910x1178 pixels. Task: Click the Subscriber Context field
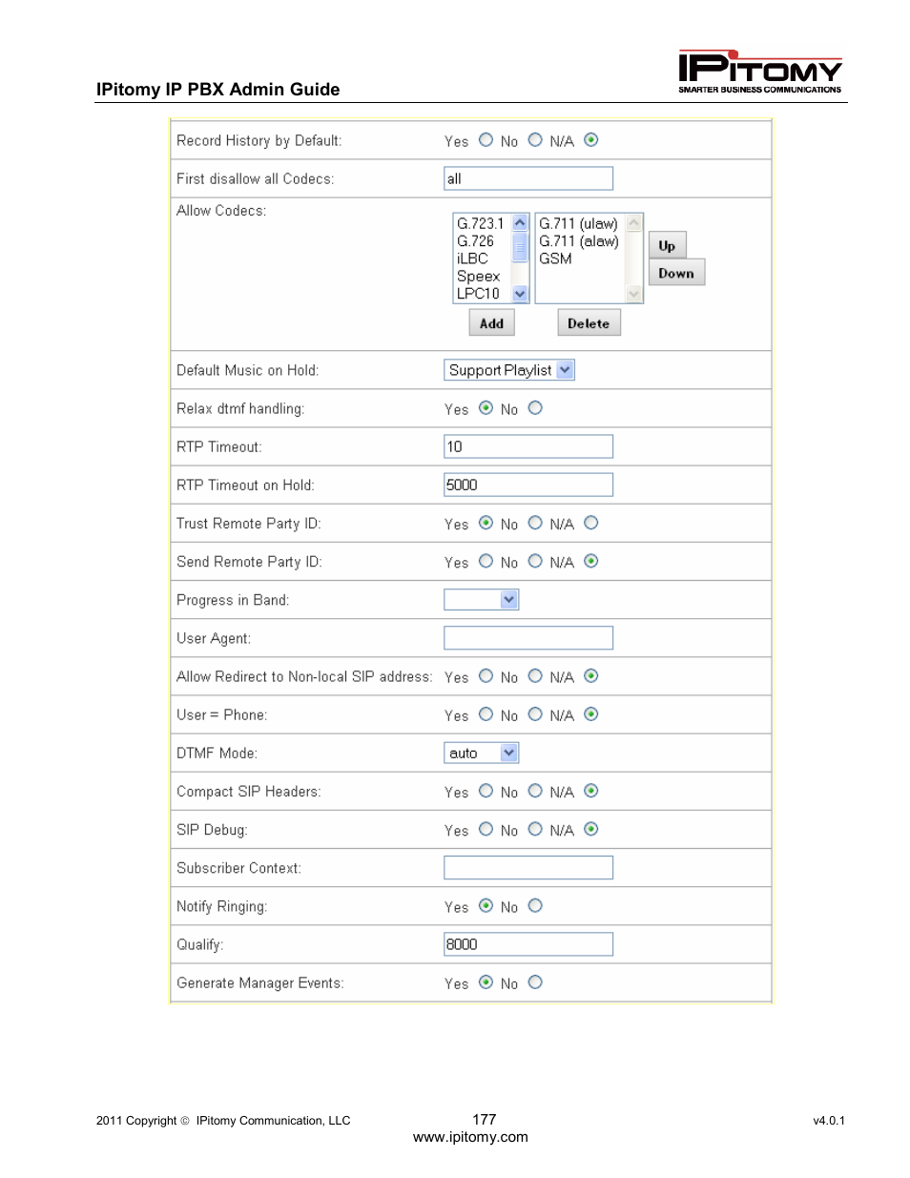(x=528, y=868)
